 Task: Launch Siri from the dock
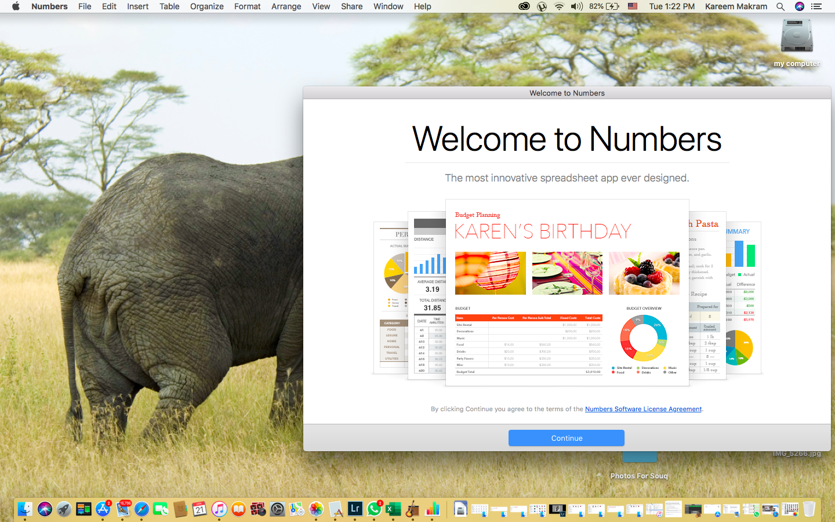pos(45,509)
